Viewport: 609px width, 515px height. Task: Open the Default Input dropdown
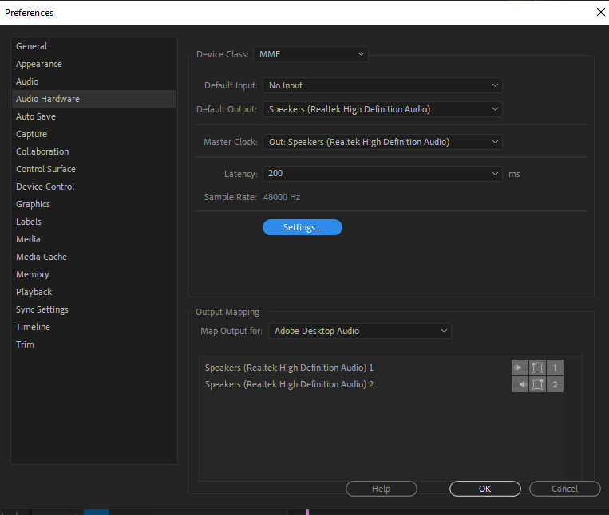tap(382, 85)
